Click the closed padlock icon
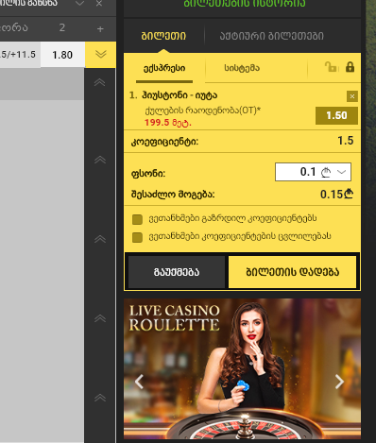The image size is (376, 443). pos(350,67)
